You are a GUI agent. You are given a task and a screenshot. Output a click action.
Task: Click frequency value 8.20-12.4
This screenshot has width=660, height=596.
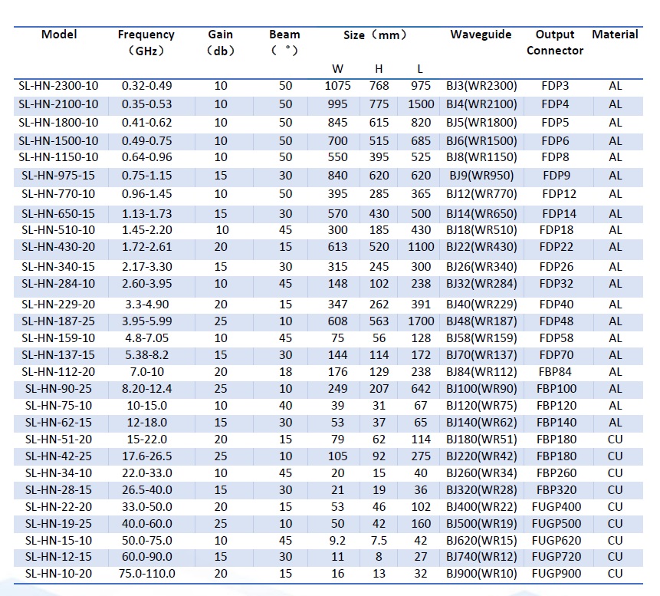pos(147,388)
